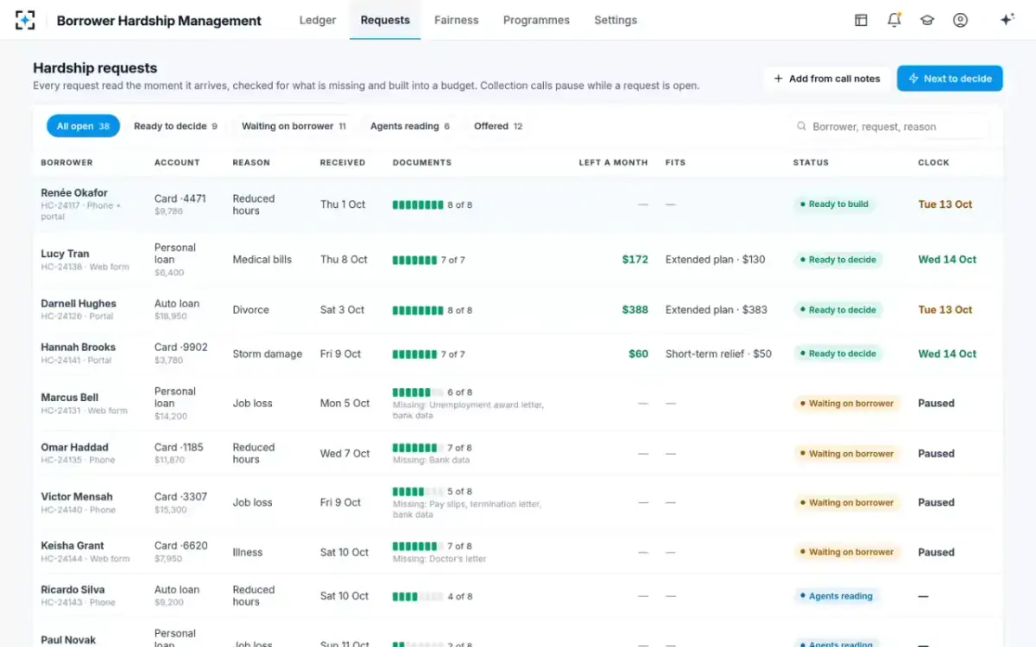Click the Storm damage reason
1036x647 pixels.
tap(267, 354)
